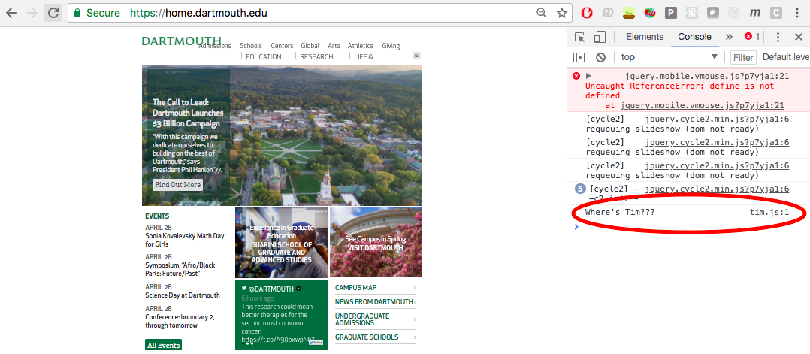Open the zoom magnifier icon in the address bar
Viewport: 810px width, 354px height.
(x=541, y=13)
